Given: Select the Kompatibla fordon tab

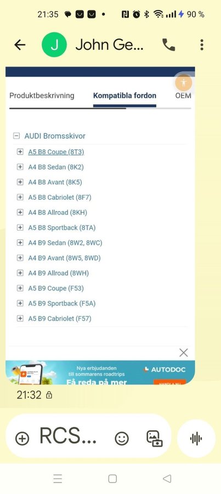Looking at the screenshot, I should click(124, 96).
